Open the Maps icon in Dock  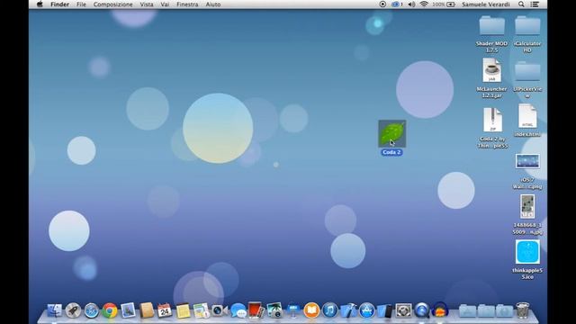pyautogui.click(x=202, y=310)
